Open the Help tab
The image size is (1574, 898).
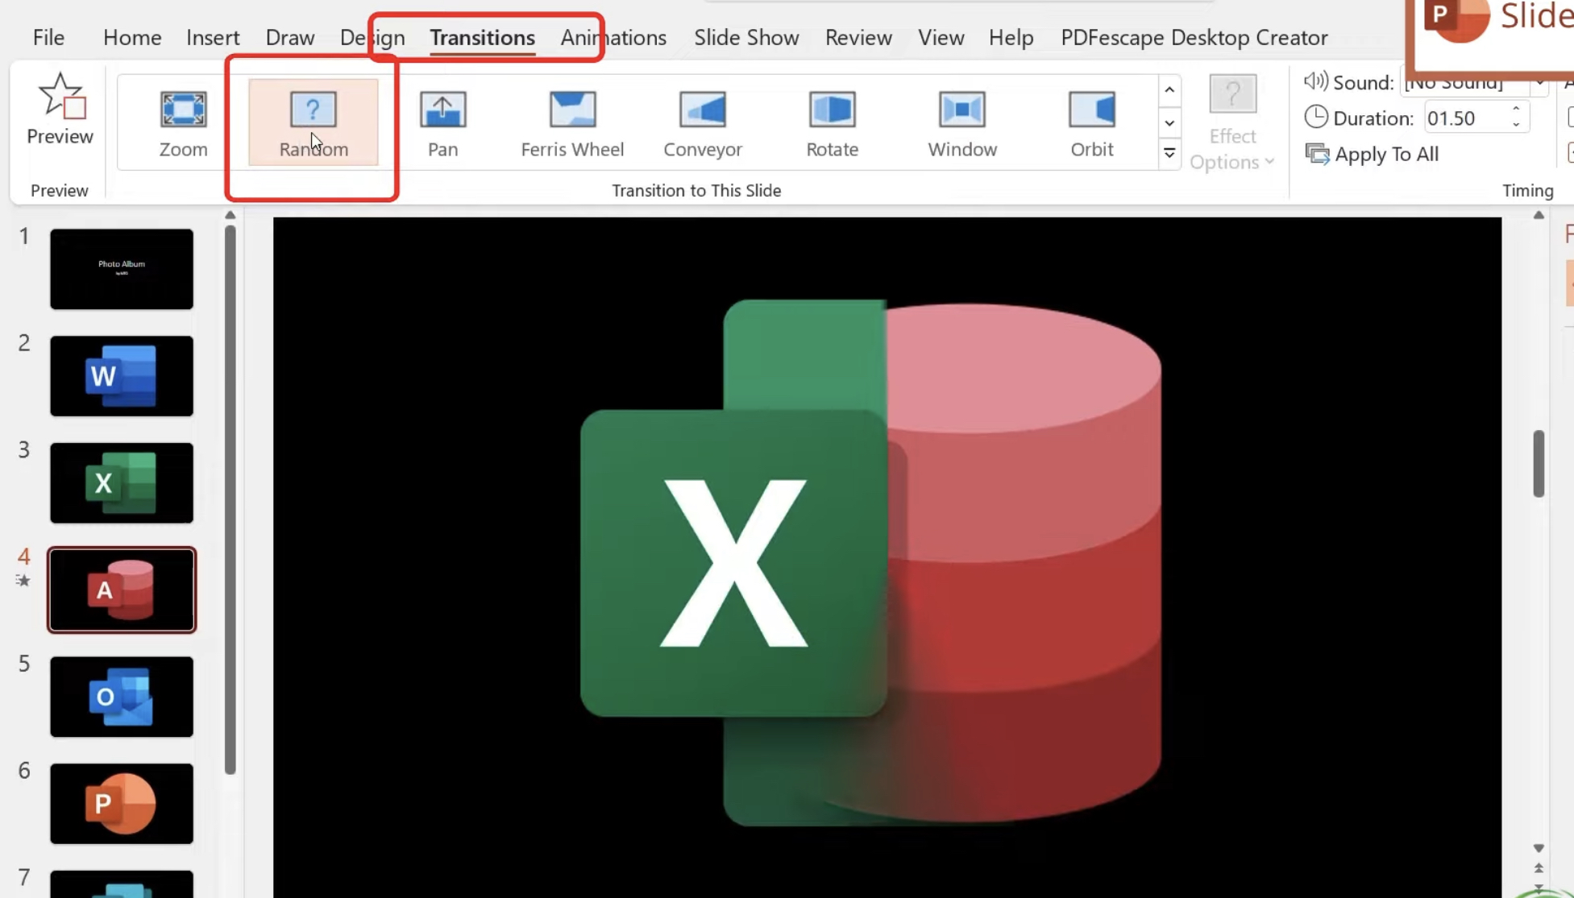[x=1011, y=38]
